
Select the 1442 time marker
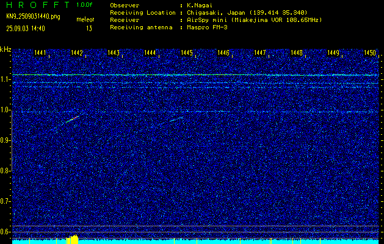pos(77,52)
